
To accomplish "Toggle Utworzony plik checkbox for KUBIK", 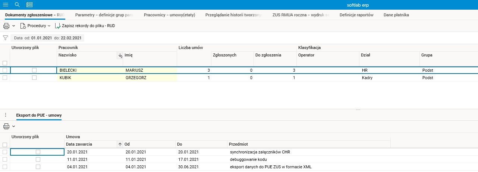I will [x=34, y=78].
